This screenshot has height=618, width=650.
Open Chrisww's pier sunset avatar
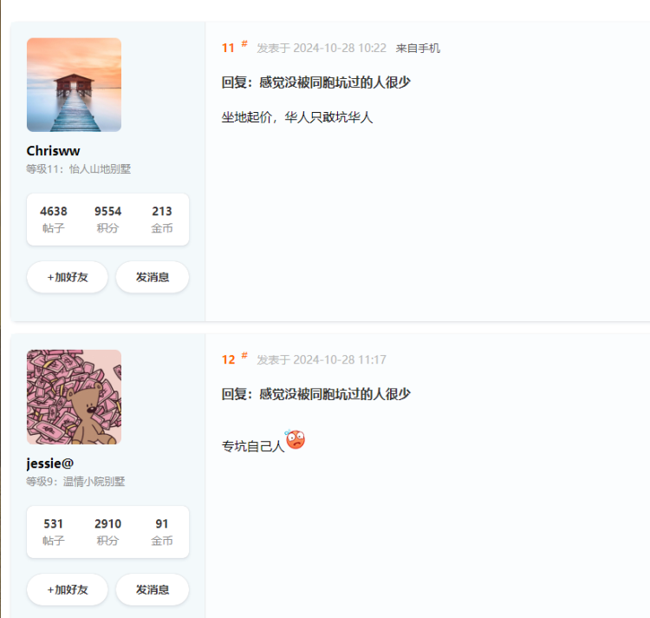click(75, 85)
